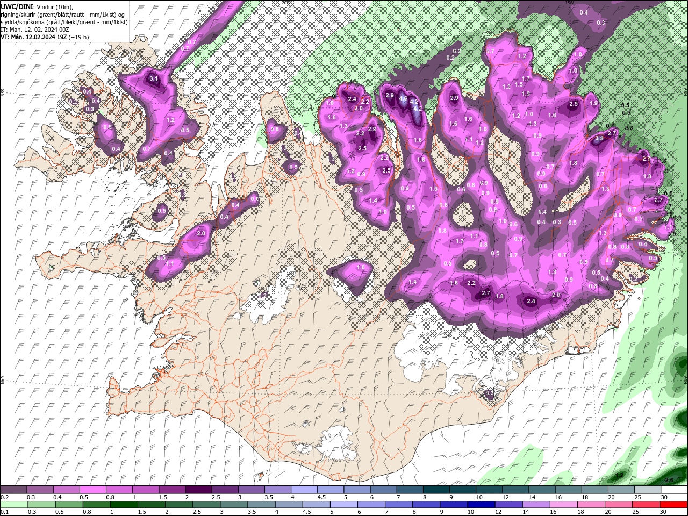Click the 2.6 rain value near bottom right
The height and width of the screenshot is (516, 688).
click(x=669, y=480)
